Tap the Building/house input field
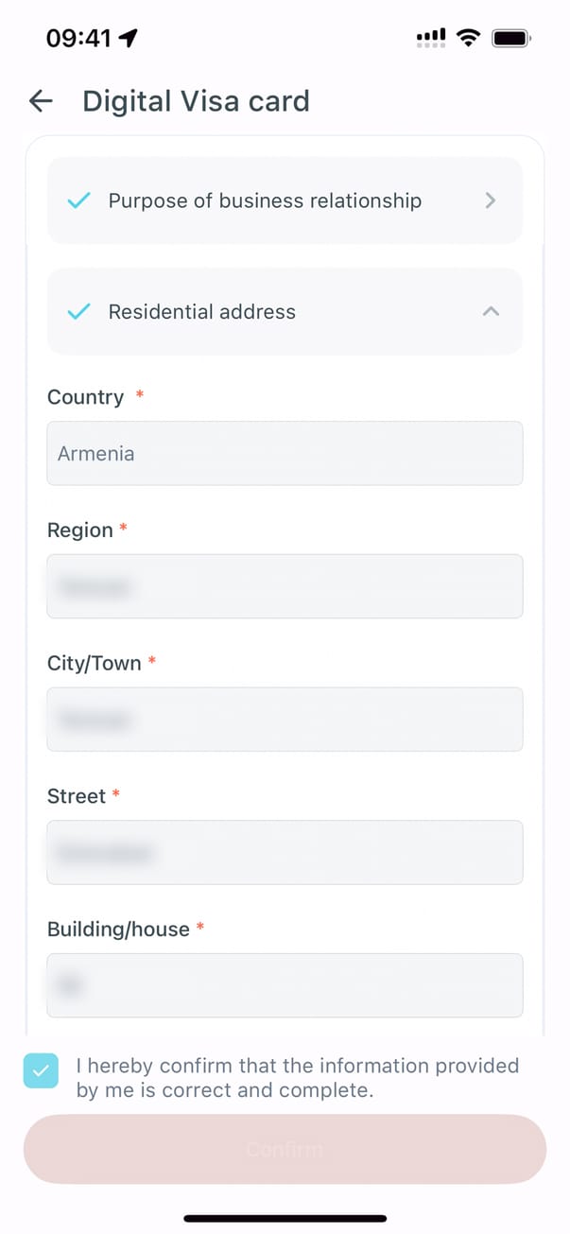 click(285, 985)
